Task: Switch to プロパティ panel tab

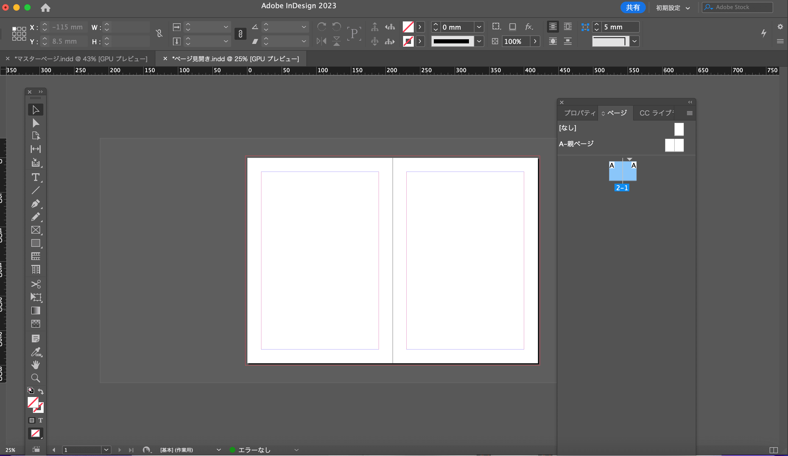Action: pos(579,113)
